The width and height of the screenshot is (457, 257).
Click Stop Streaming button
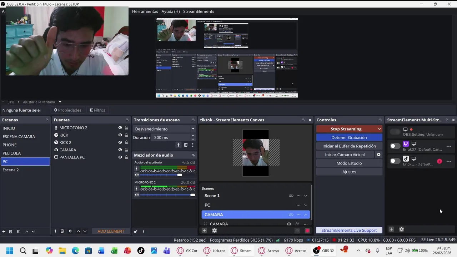click(346, 129)
